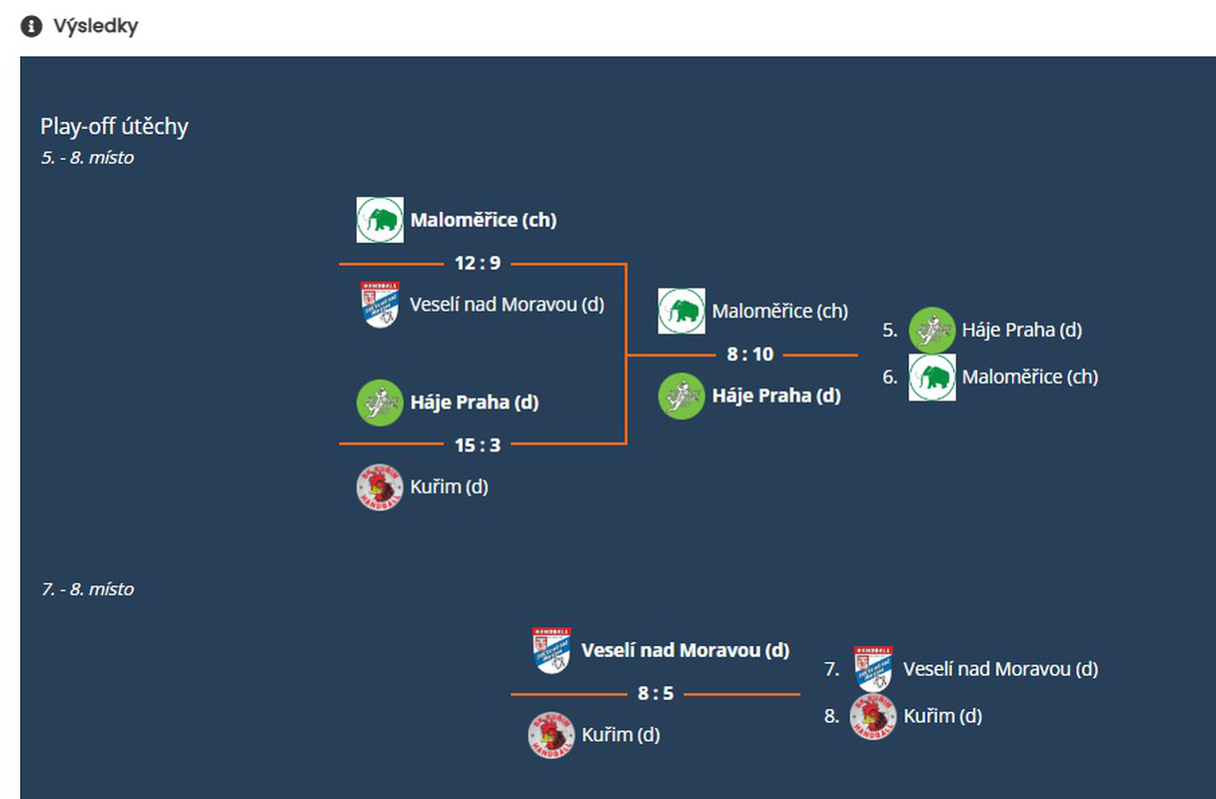Click Maloměřice elephant logo at 6th place
Screen dimensions: 1216x799
(x=931, y=377)
